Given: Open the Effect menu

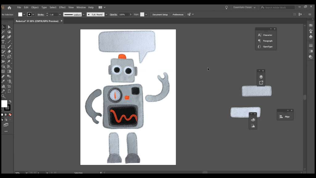Looking at the screenshot, I should tap(62, 7).
